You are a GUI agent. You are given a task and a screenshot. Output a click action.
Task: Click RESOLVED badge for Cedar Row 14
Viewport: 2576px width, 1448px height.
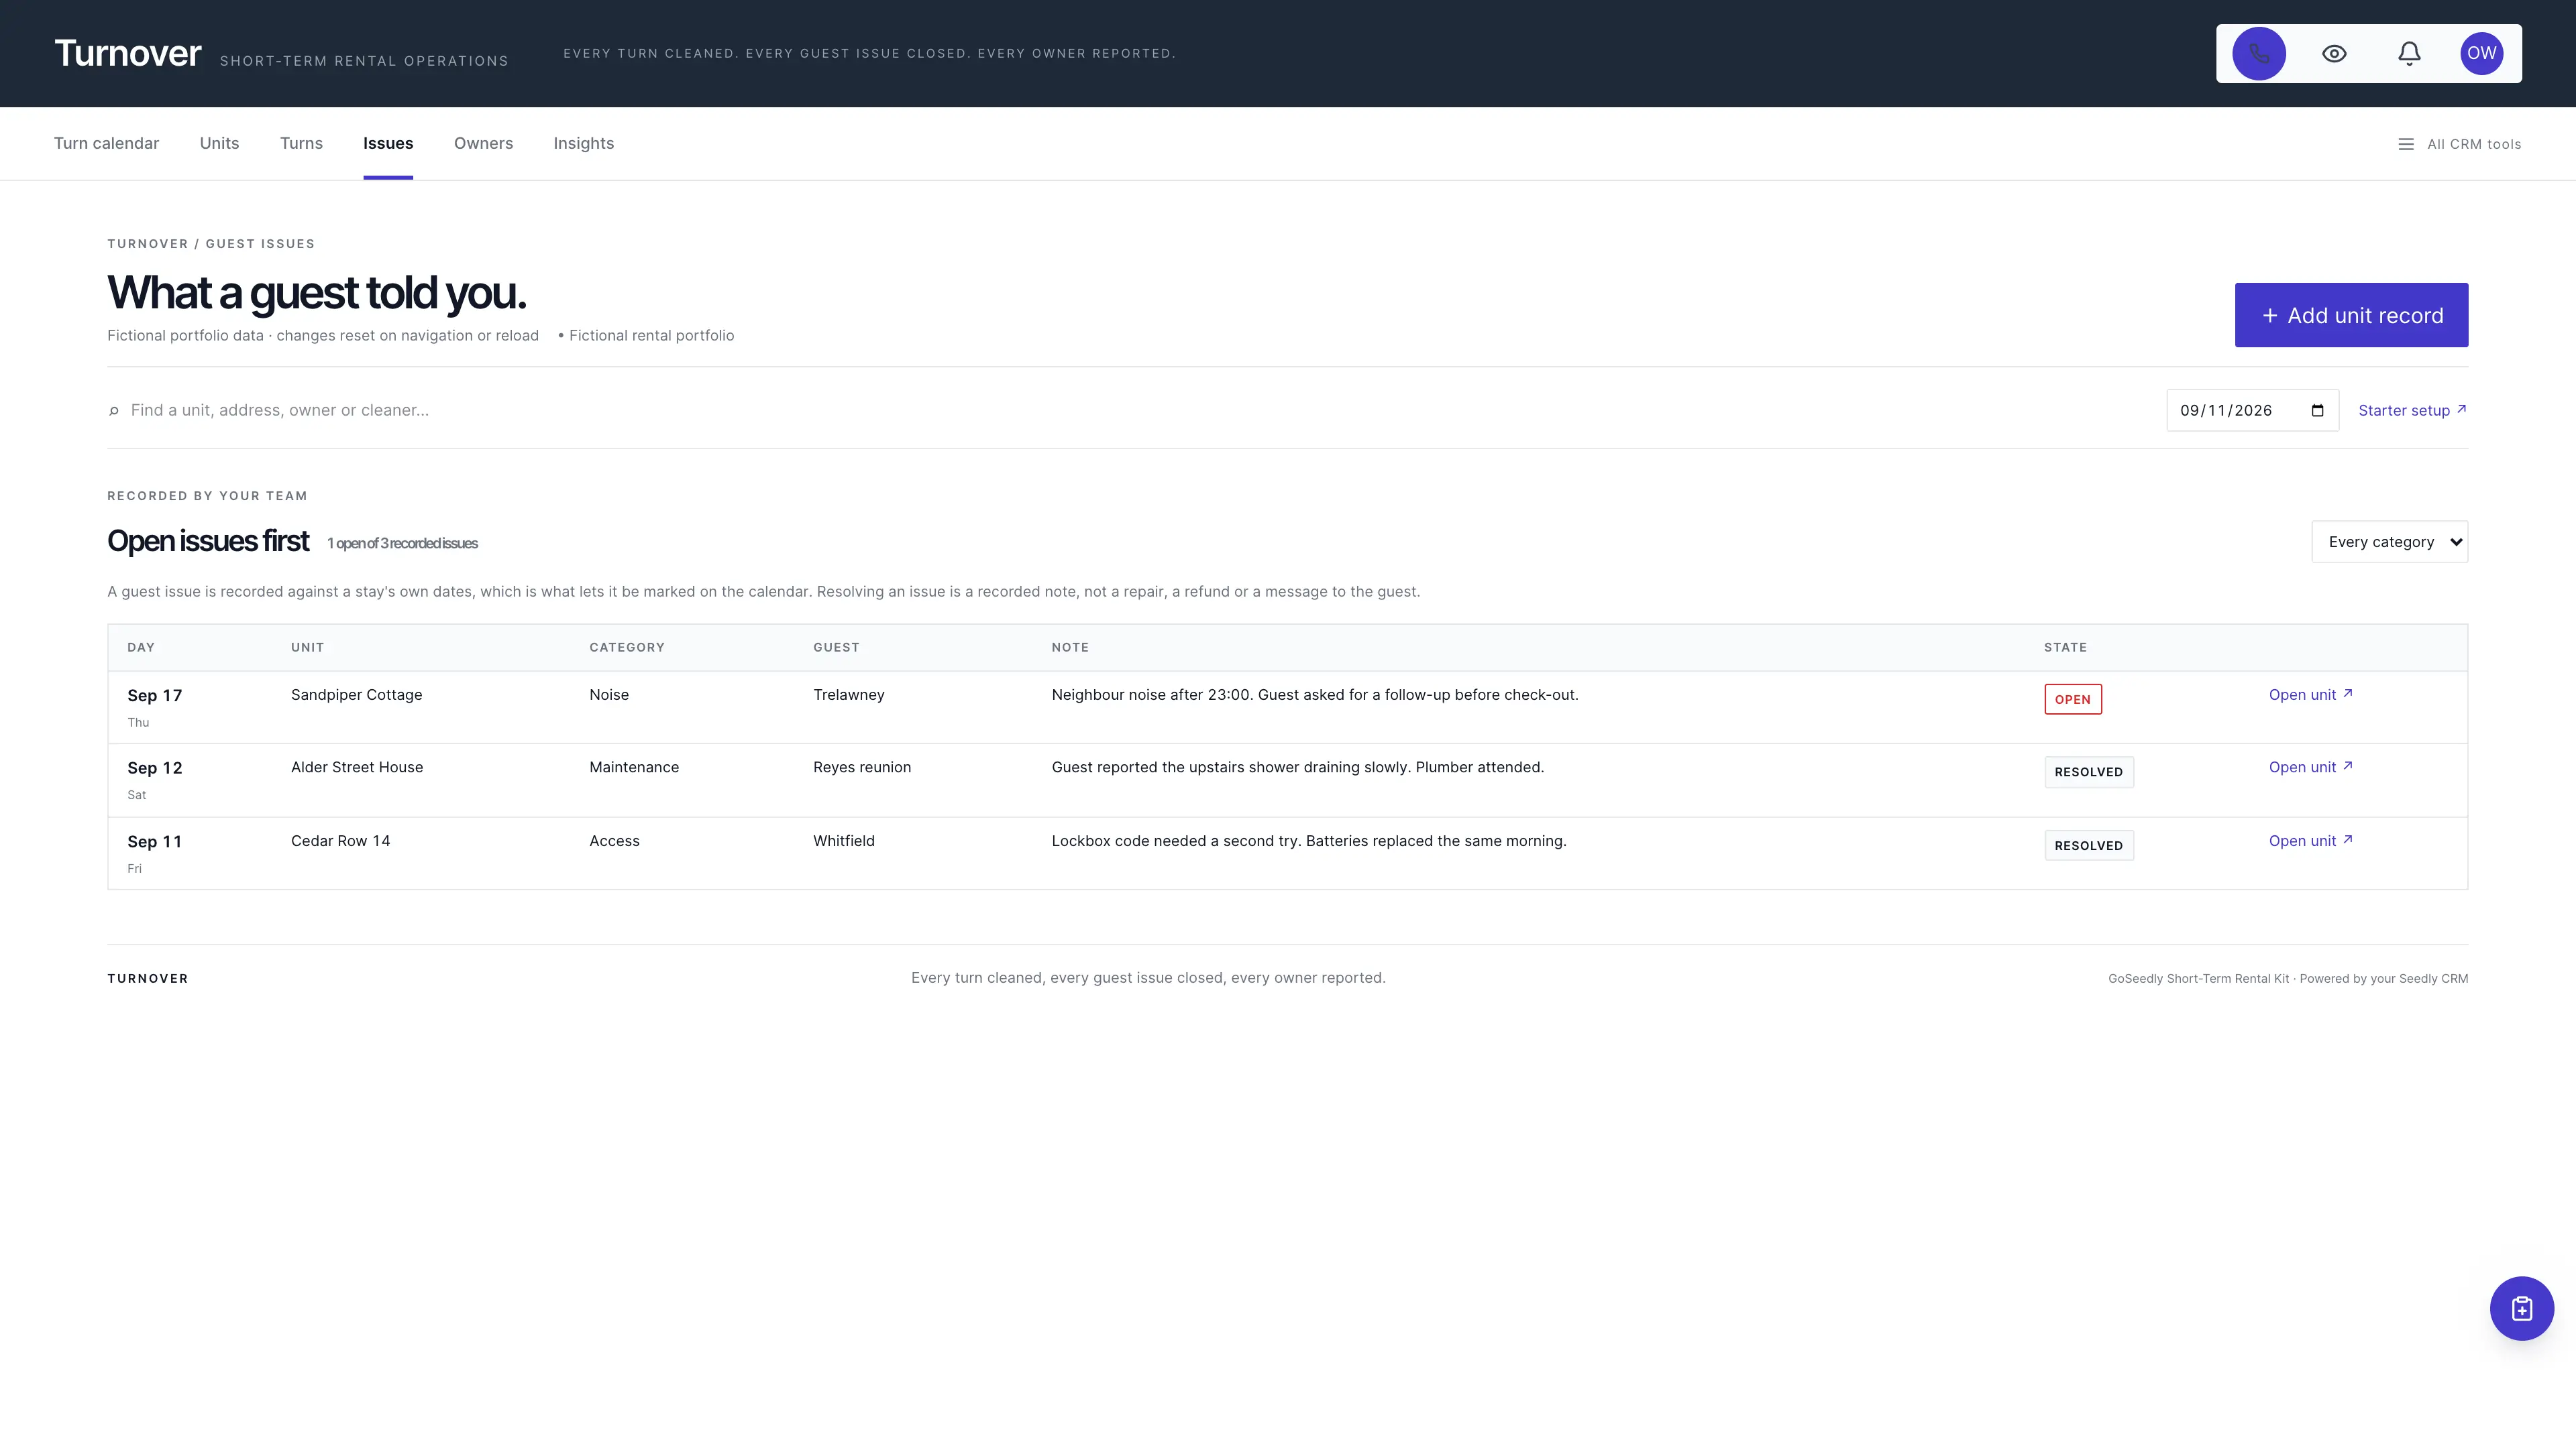(x=2088, y=845)
